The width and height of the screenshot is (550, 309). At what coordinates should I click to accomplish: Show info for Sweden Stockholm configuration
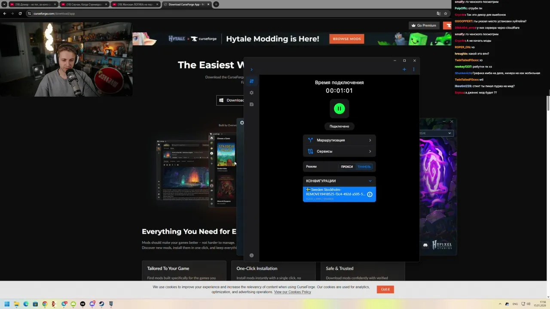click(370, 194)
